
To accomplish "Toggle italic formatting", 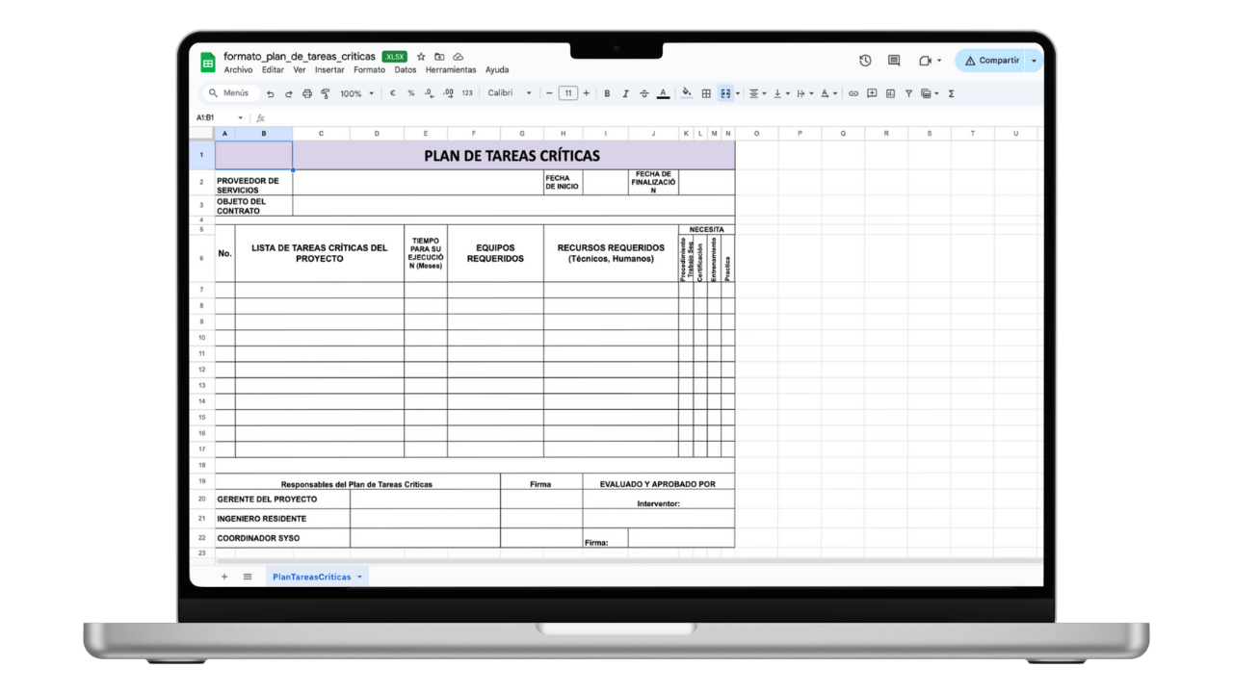I will (x=625, y=93).
